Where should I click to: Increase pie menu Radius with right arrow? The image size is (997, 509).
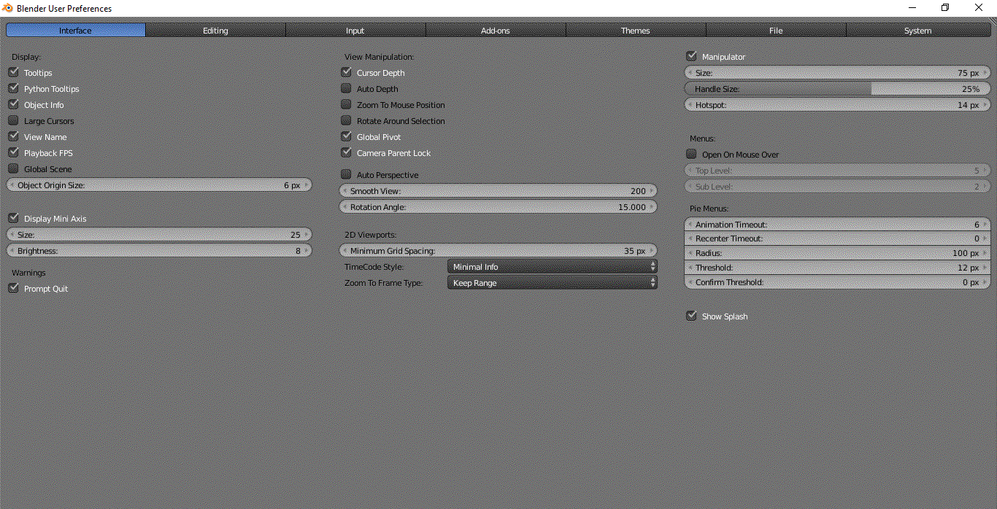pos(985,253)
